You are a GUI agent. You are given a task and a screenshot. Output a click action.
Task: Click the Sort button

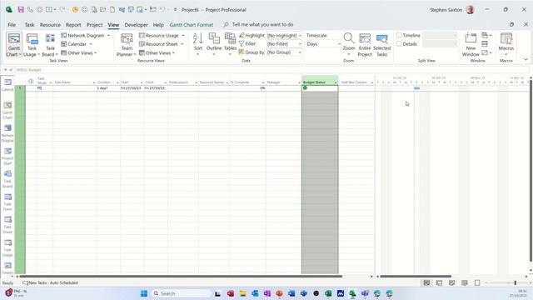[x=198, y=44]
